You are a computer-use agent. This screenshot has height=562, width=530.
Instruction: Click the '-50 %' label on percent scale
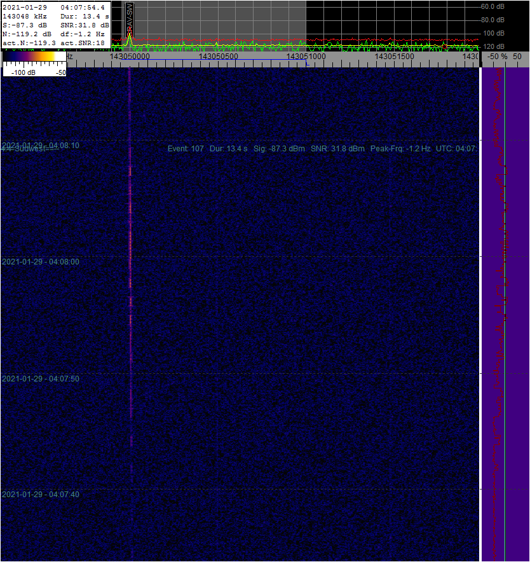pos(498,57)
